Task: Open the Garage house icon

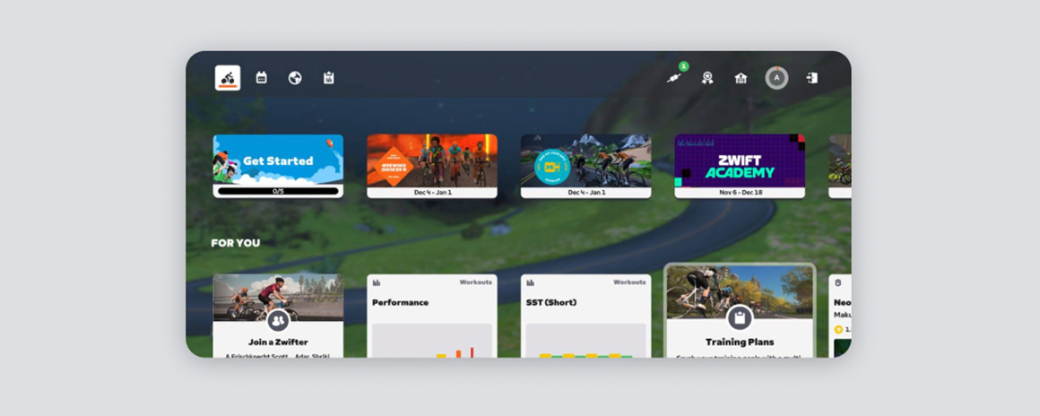Action: tap(741, 78)
